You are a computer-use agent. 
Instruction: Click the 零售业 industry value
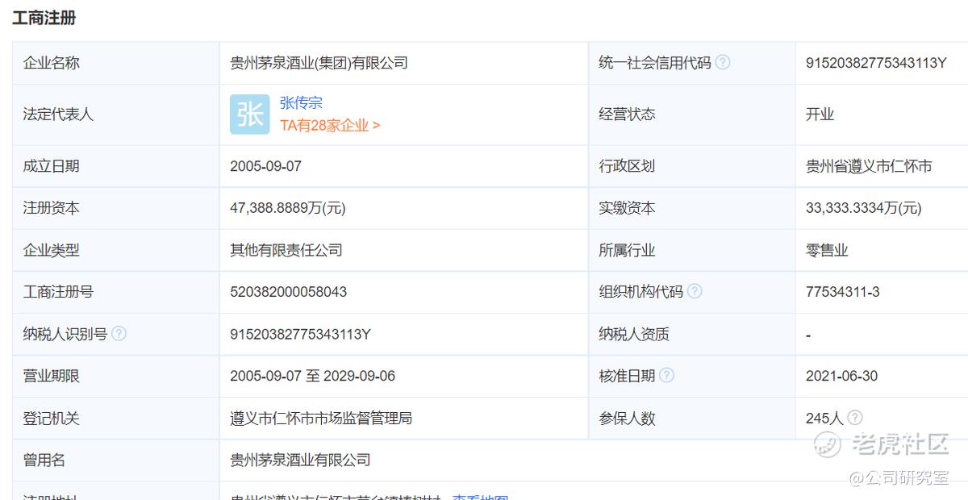pos(827,250)
